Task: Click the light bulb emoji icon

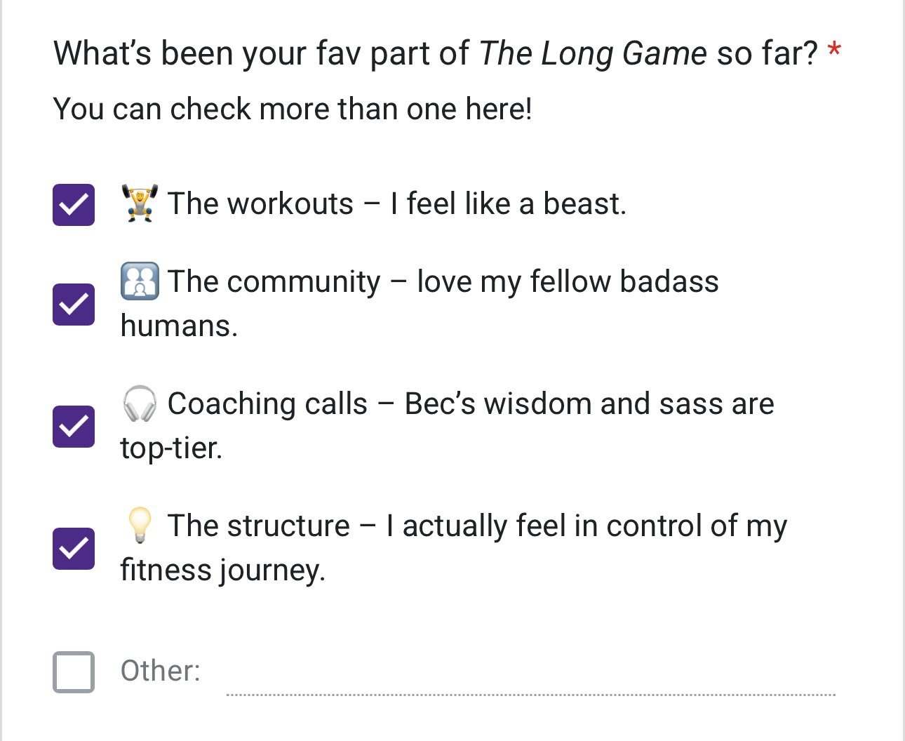Action: 140,526
